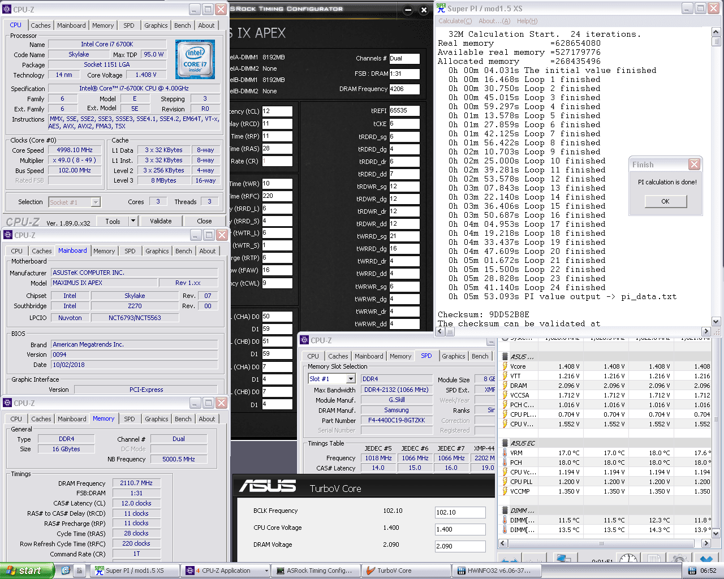Click the DIMM group chip icon in HWiNFO
Screen dimensions: 724x579
505,511
